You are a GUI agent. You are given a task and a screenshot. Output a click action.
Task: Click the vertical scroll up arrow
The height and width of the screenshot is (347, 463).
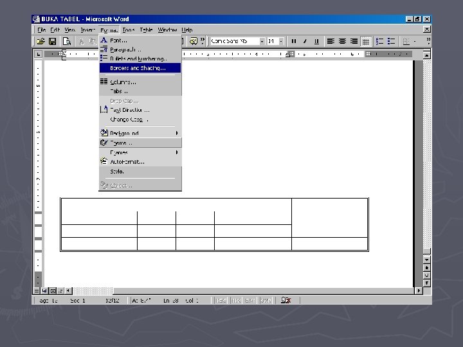click(427, 55)
